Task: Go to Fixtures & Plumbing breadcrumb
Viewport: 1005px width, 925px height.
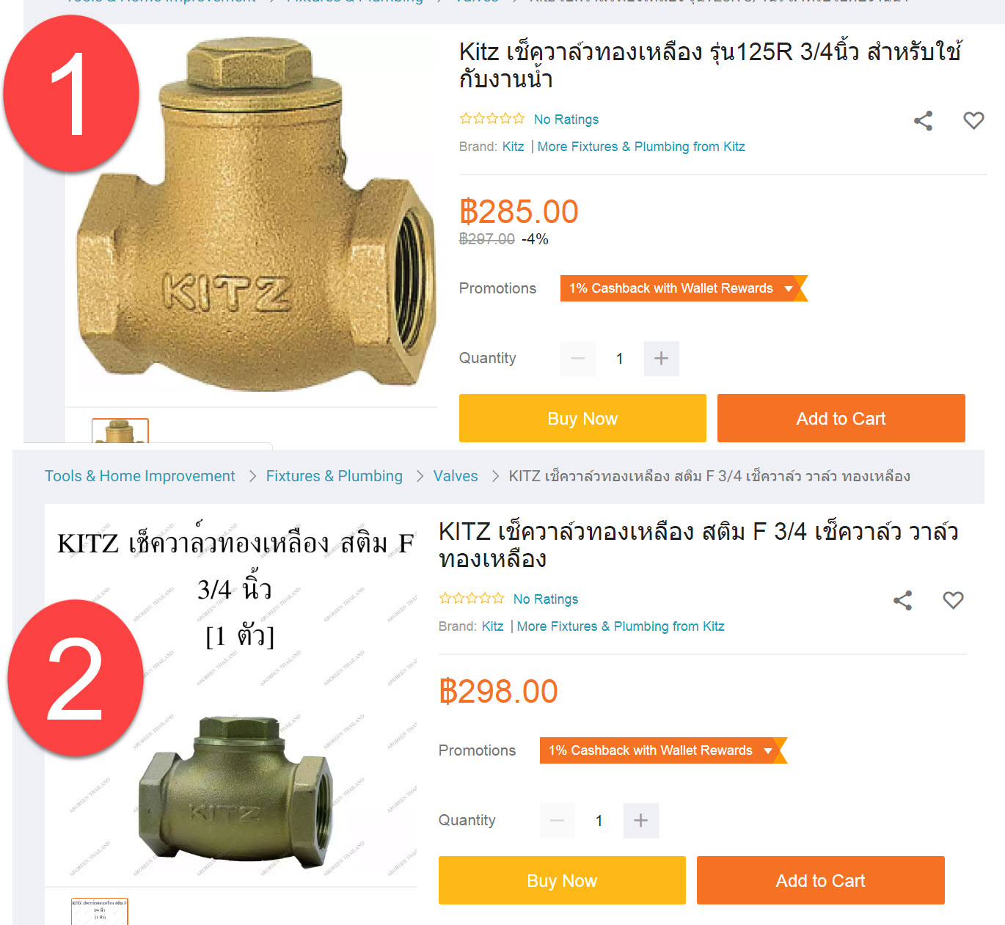Action: 335,476
